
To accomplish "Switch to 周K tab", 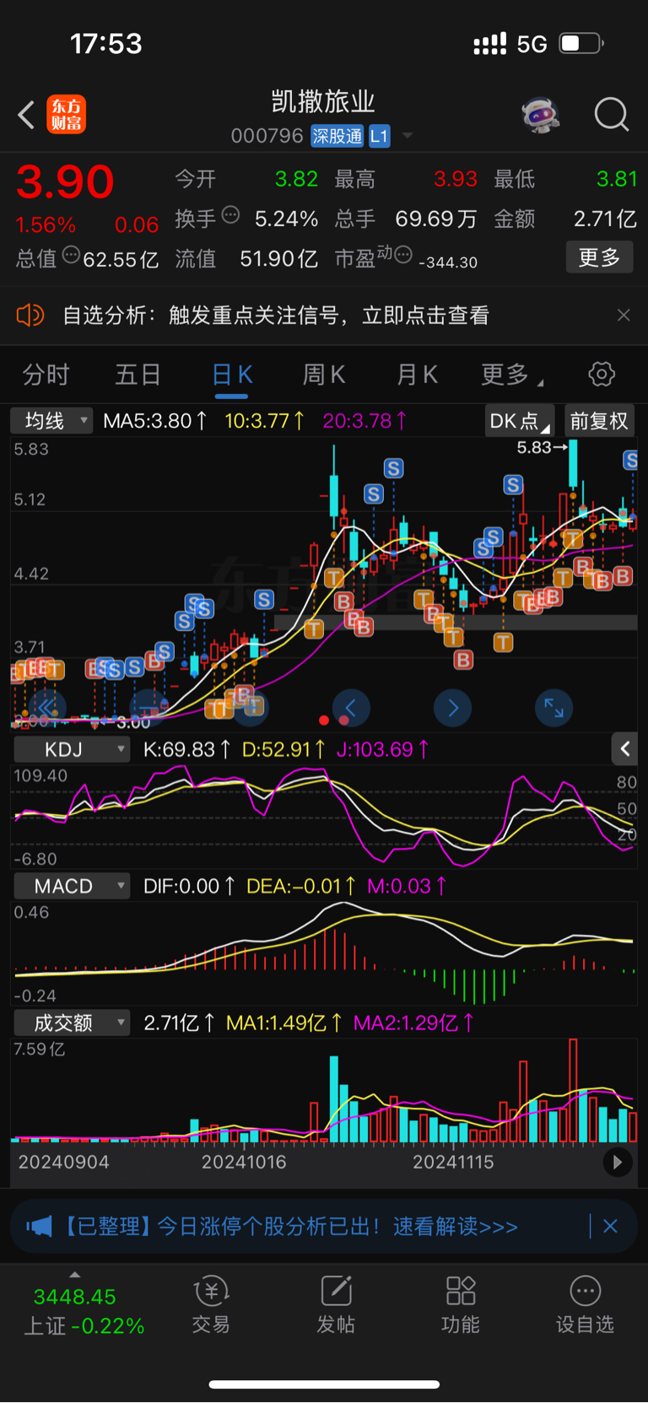I will point(324,375).
